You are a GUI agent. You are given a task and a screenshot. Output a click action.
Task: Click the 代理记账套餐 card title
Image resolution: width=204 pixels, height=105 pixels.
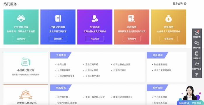[x=58, y=27]
